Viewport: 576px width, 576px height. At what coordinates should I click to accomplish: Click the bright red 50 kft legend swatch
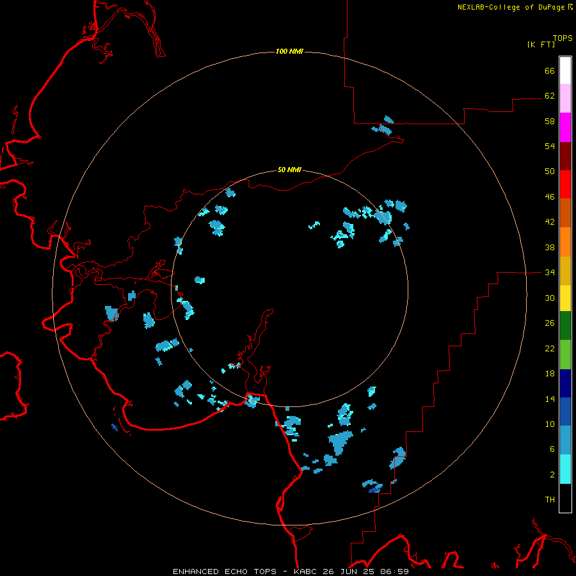(x=565, y=184)
